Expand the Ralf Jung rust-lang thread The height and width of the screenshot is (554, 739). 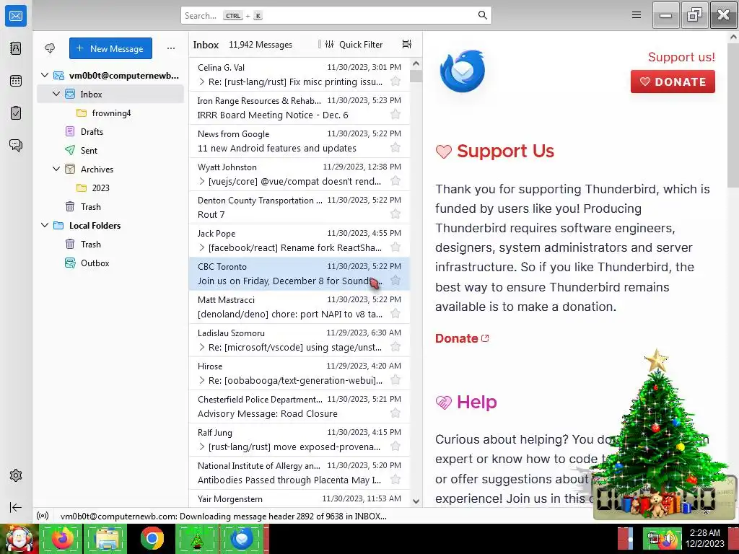click(202, 447)
